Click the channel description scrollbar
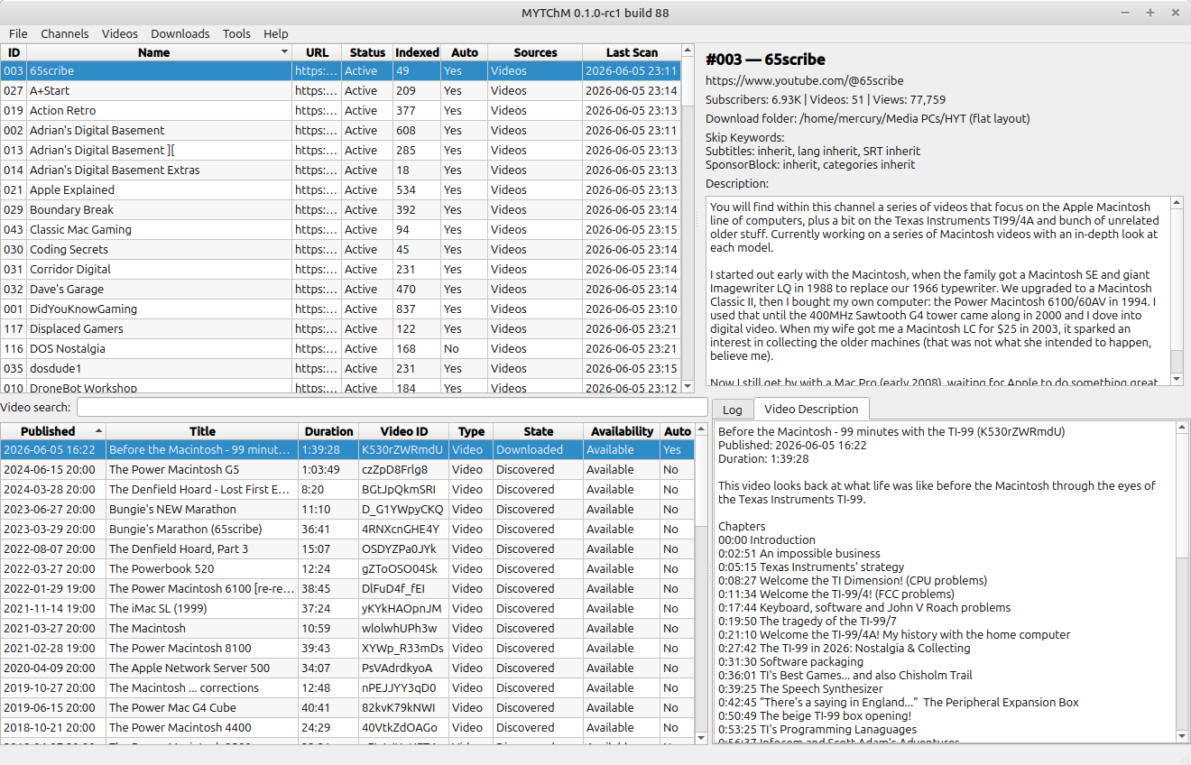This screenshot has height=765, width=1191. [x=1177, y=291]
